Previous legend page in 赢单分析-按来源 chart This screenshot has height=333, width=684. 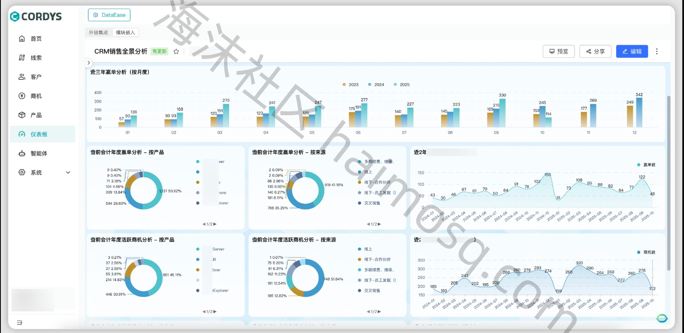(x=368, y=224)
